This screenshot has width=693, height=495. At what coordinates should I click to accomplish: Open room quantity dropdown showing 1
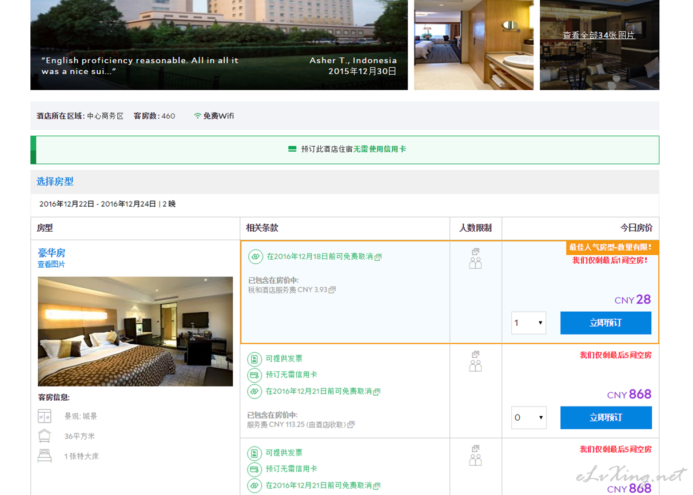(528, 323)
